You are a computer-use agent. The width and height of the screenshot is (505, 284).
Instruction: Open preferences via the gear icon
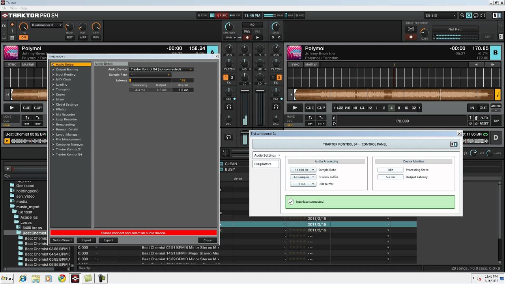click(x=469, y=15)
